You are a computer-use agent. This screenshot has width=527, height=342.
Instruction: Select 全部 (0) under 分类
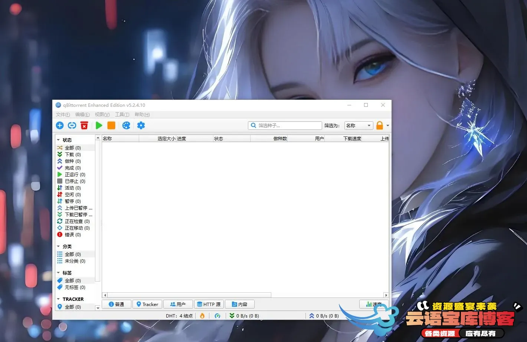click(75, 254)
